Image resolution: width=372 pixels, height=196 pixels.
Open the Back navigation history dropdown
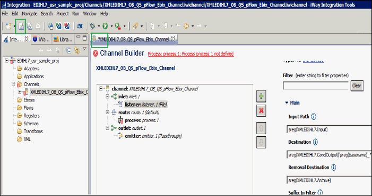[x=193, y=26]
